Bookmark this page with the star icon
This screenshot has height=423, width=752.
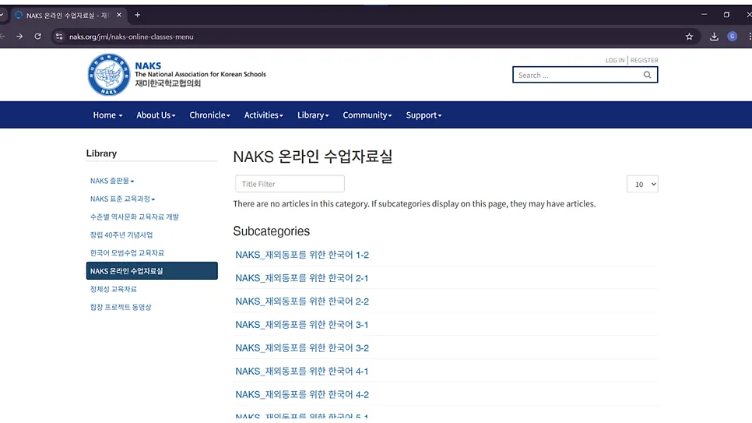(x=689, y=37)
